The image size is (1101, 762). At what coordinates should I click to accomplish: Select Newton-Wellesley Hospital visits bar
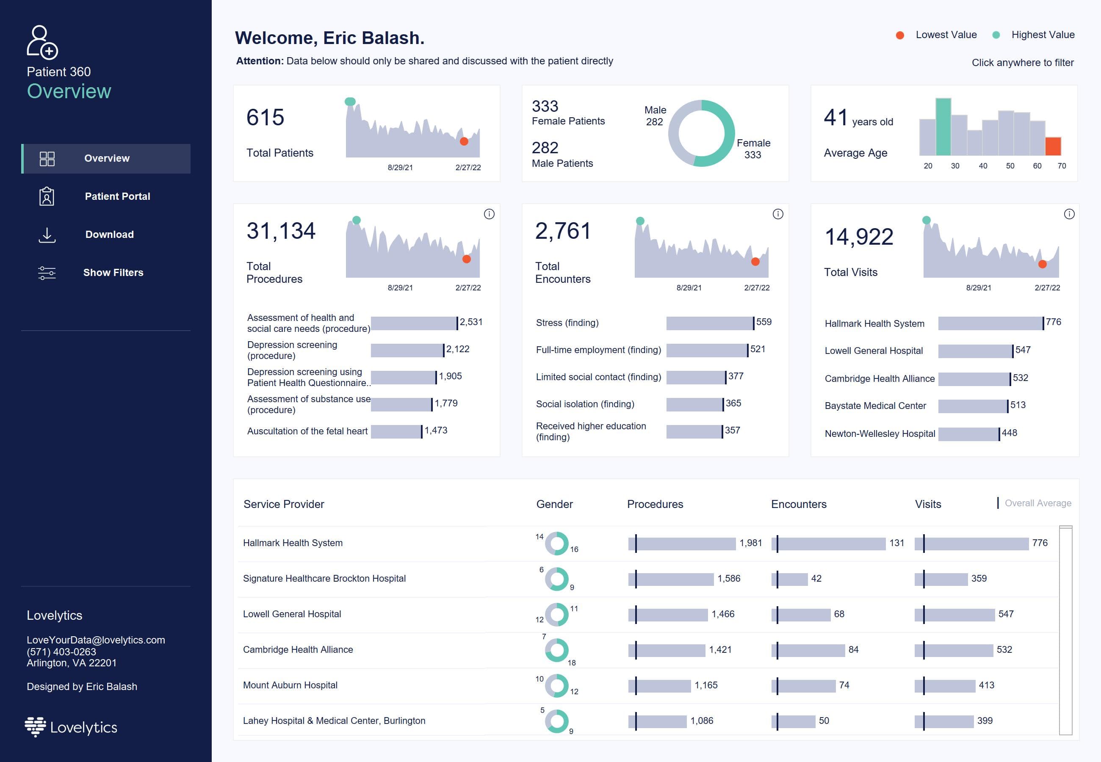coord(969,434)
